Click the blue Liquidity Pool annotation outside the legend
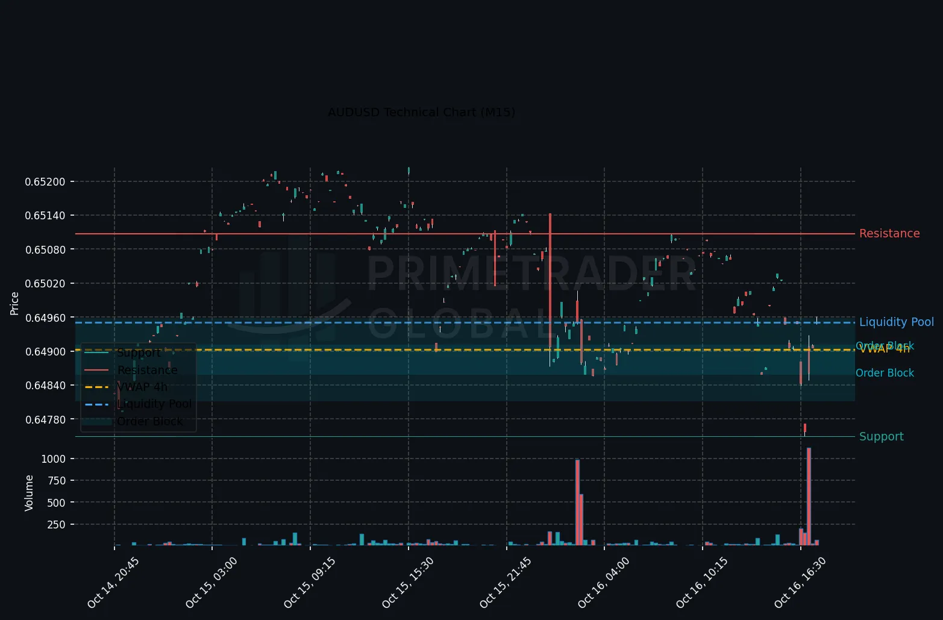 click(x=897, y=322)
